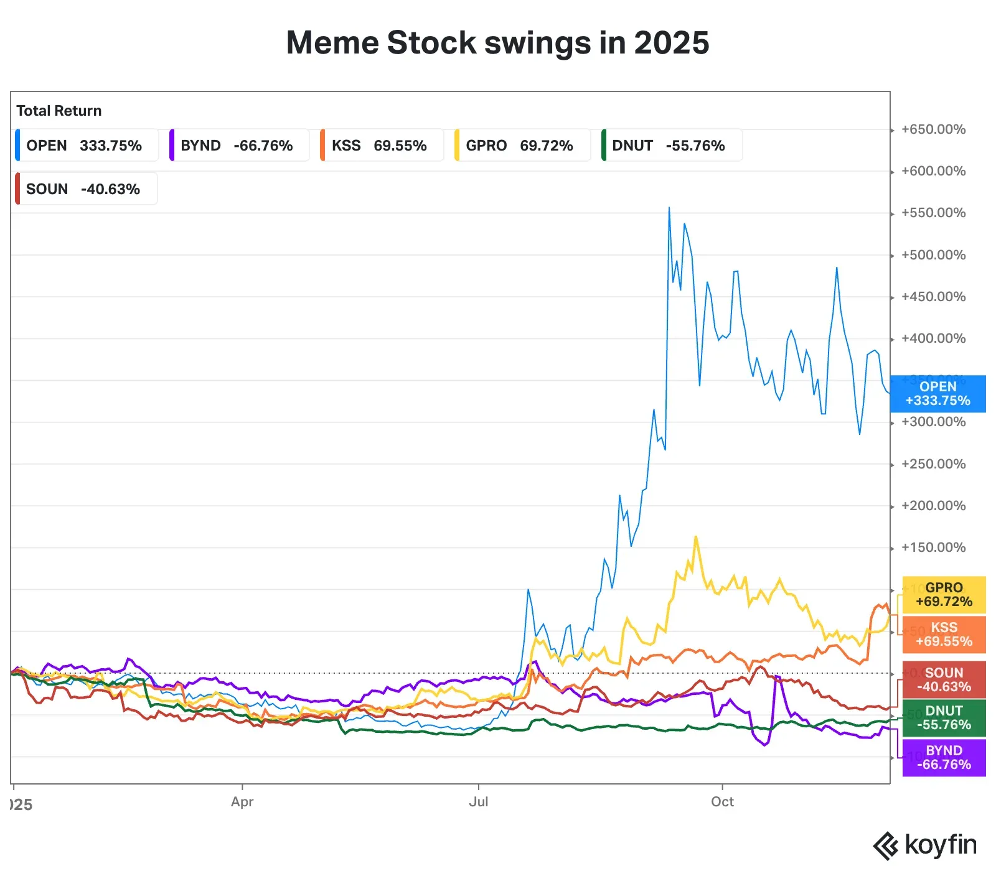Click the purple BYND -66.76% axis tag
Image resolution: width=996 pixels, height=871 pixels.
[x=944, y=758]
